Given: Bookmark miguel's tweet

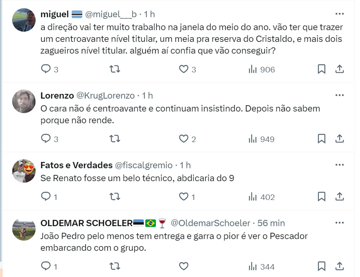Looking at the screenshot, I should click(321, 69).
